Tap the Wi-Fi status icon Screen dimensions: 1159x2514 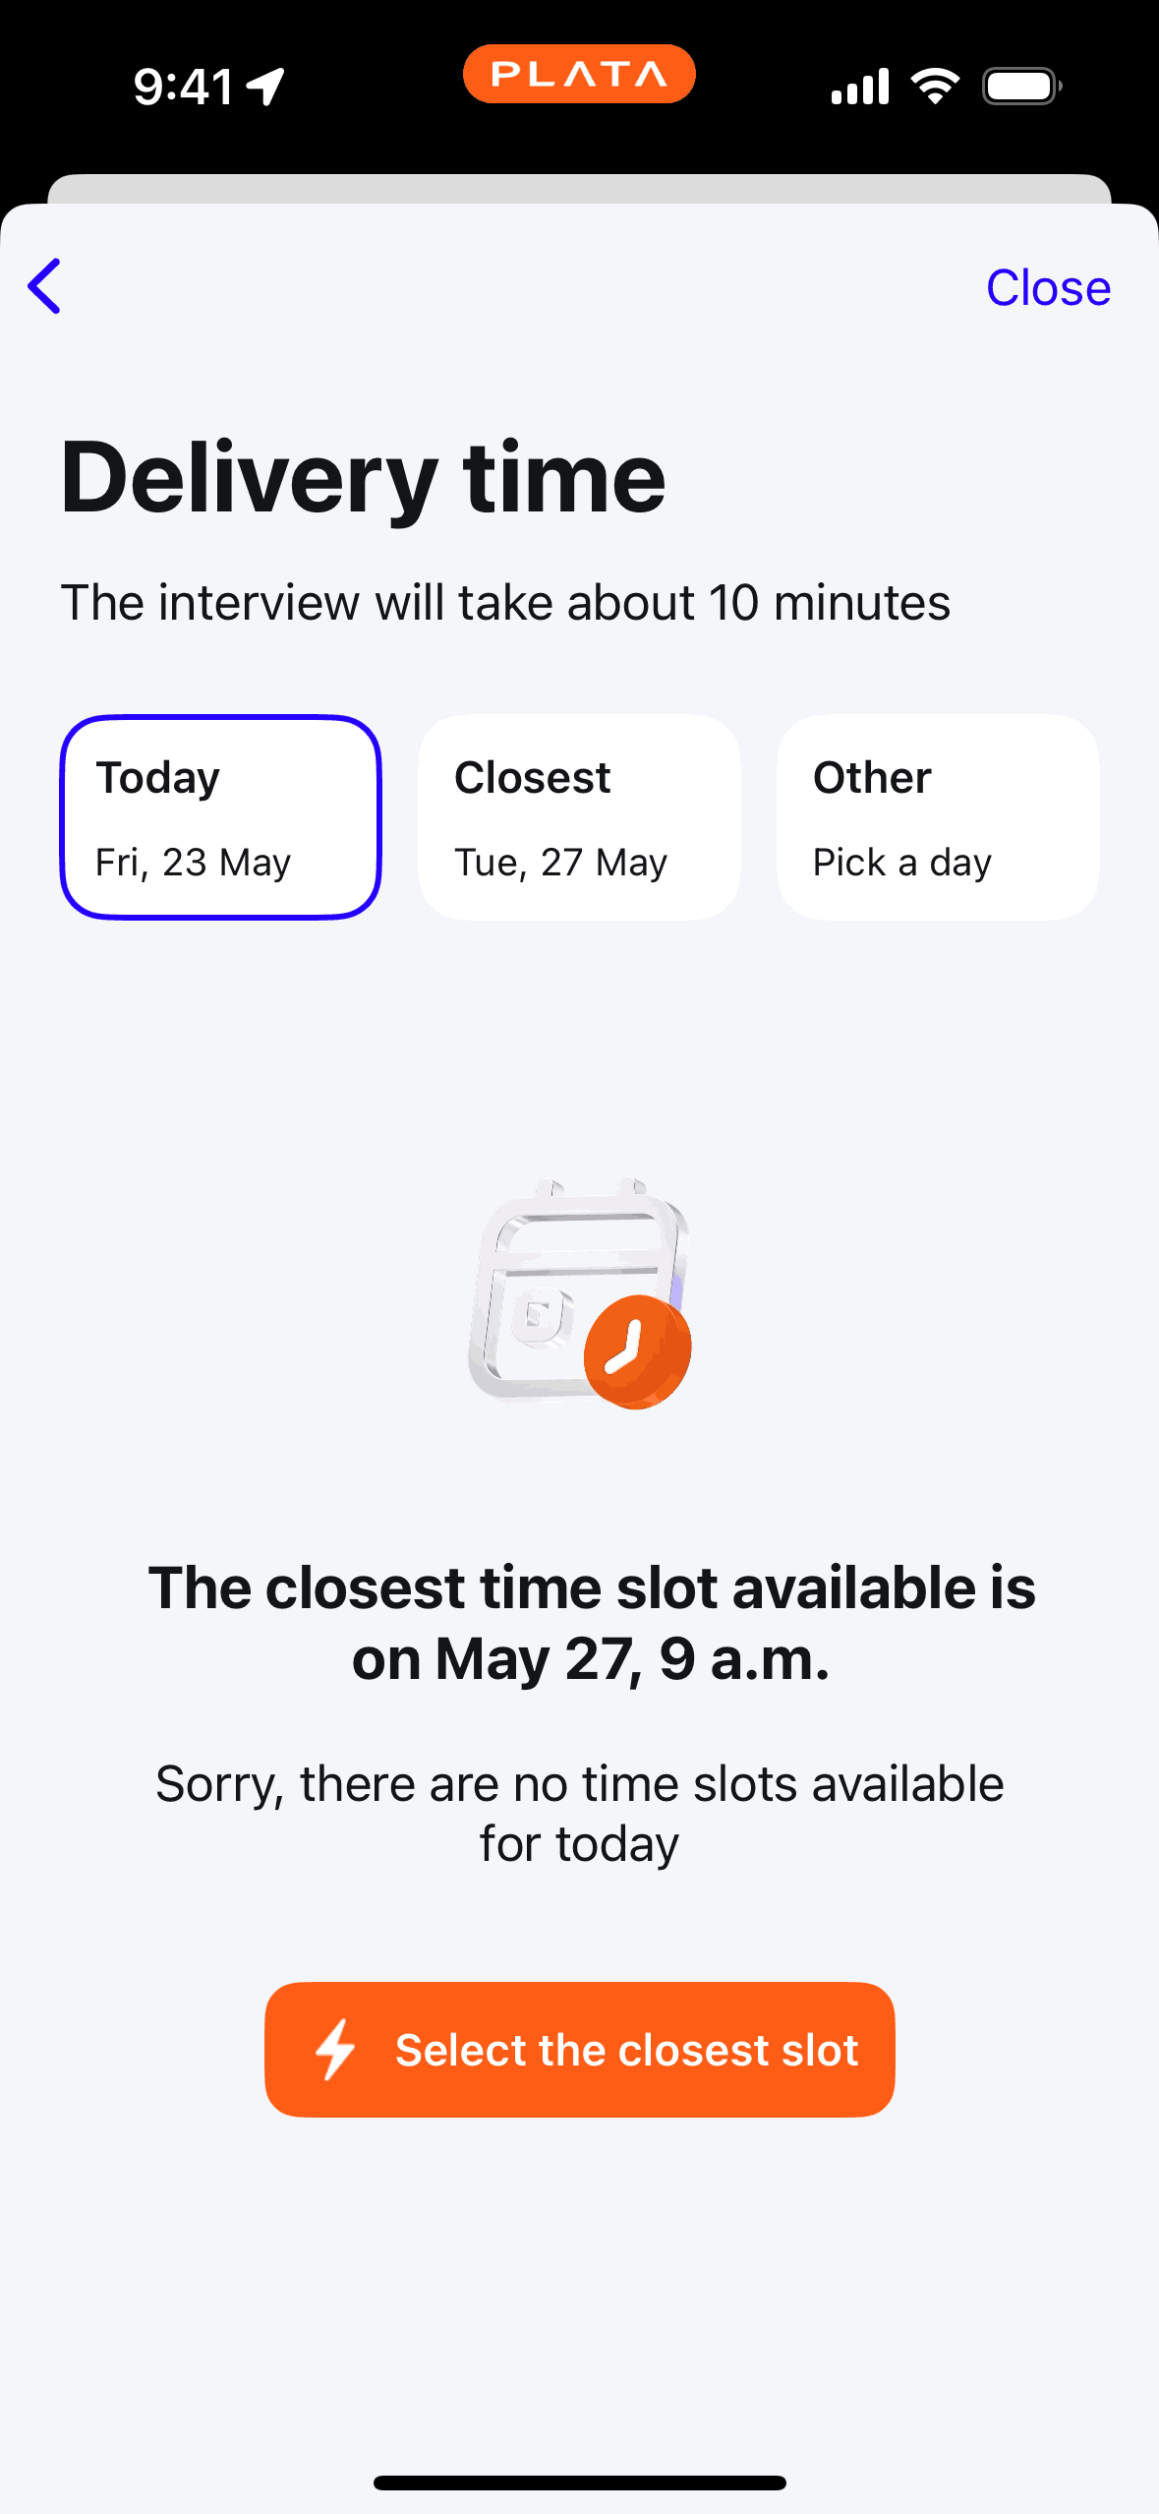935,87
